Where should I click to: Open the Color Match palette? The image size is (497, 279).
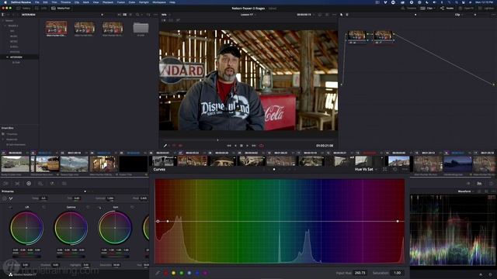[x=17, y=184]
